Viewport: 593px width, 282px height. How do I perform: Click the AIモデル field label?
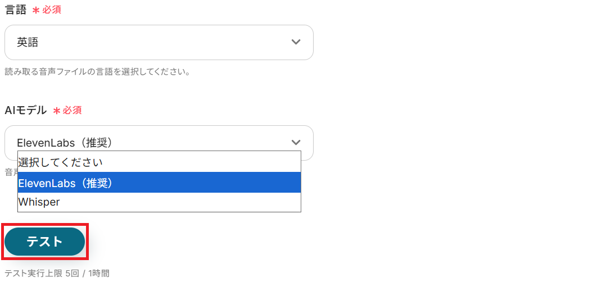pos(26,110)
